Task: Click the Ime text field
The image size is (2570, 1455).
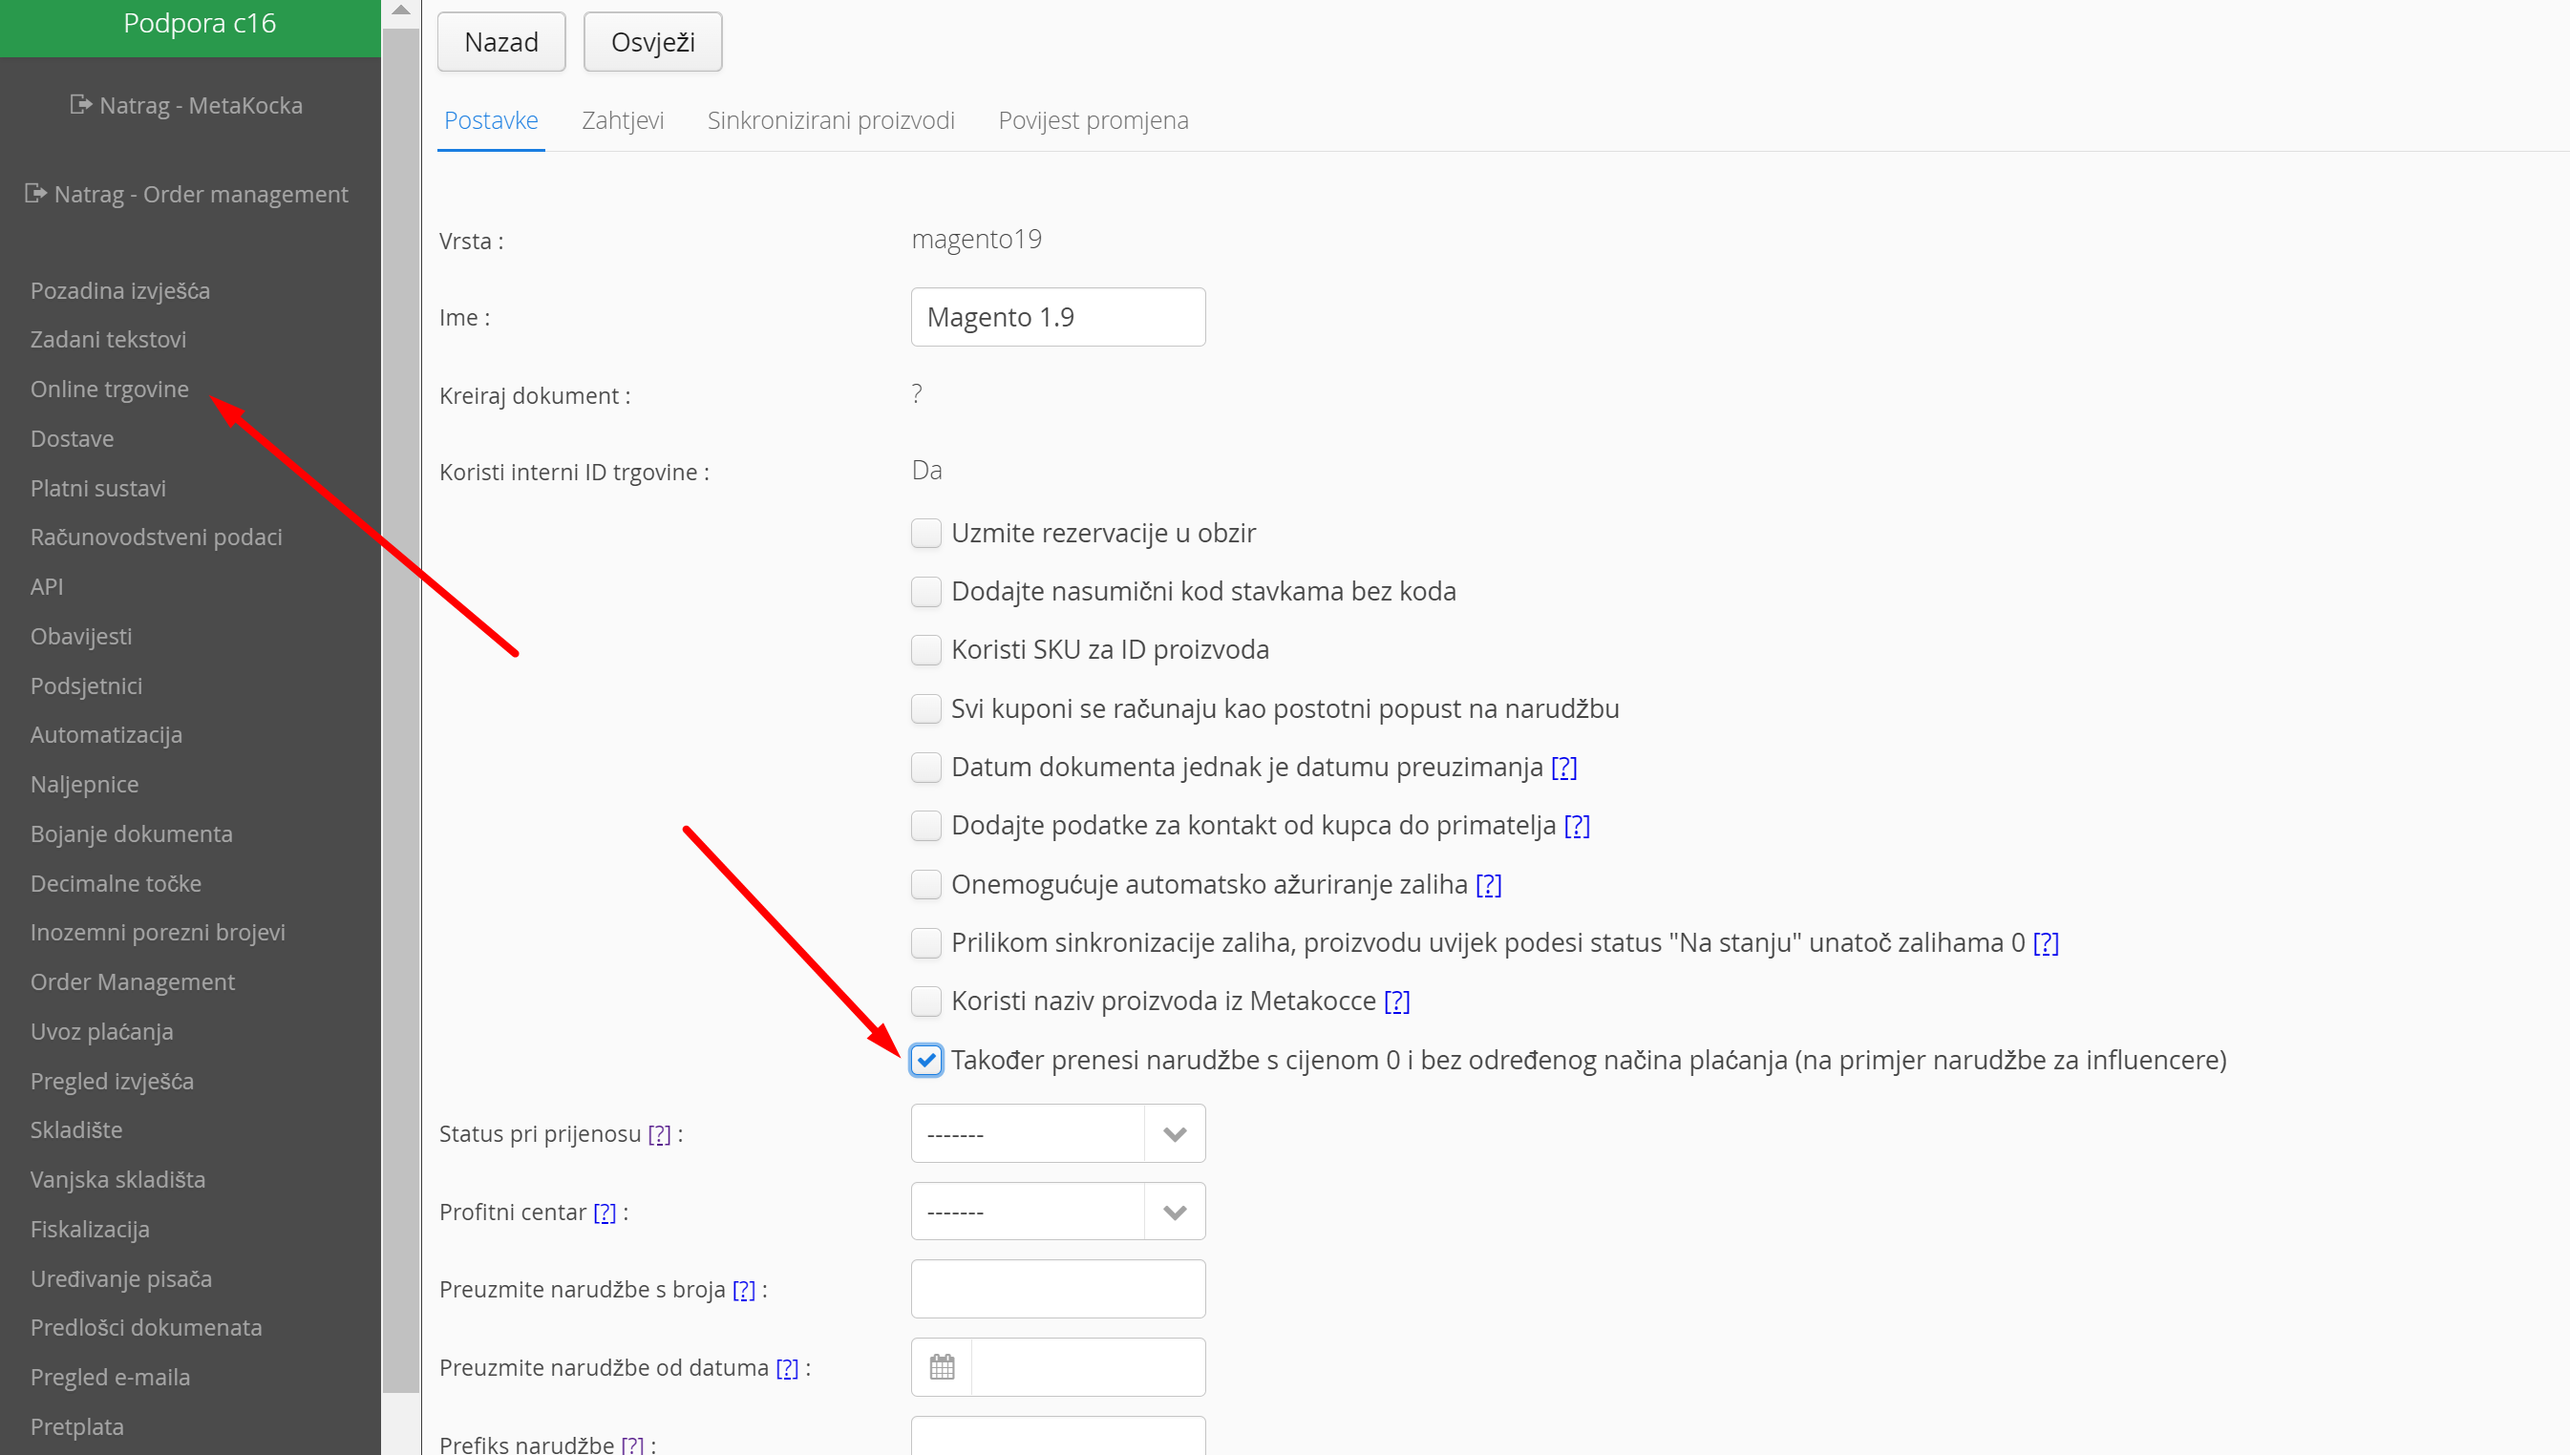Action: [1056, 317]
